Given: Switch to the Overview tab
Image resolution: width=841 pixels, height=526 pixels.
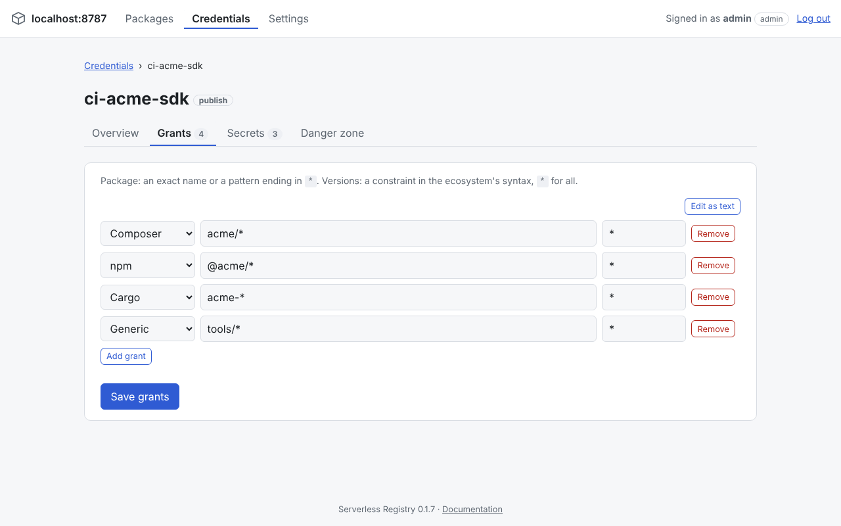Looking at the screenshot, I should pyautogui.click(x=116, y=133).
